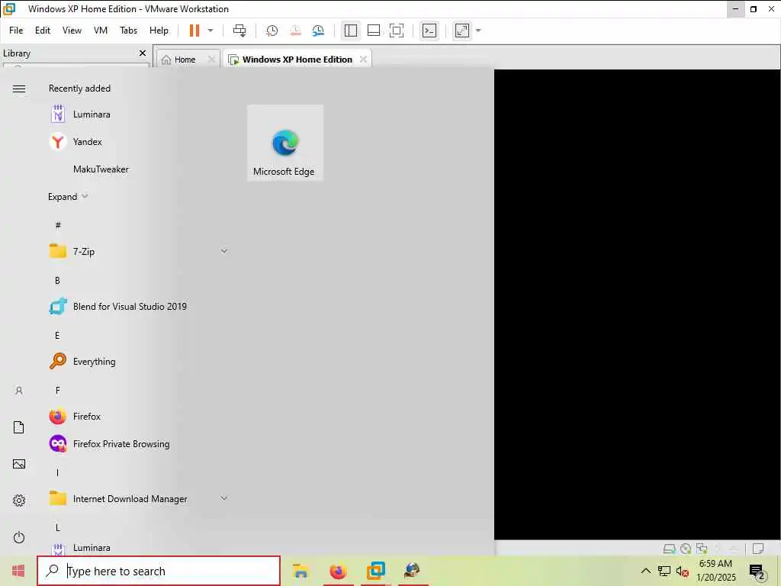Toggle the thumbnail bar view icon
The width and height of the screenshot is (781, 586).
374,31
